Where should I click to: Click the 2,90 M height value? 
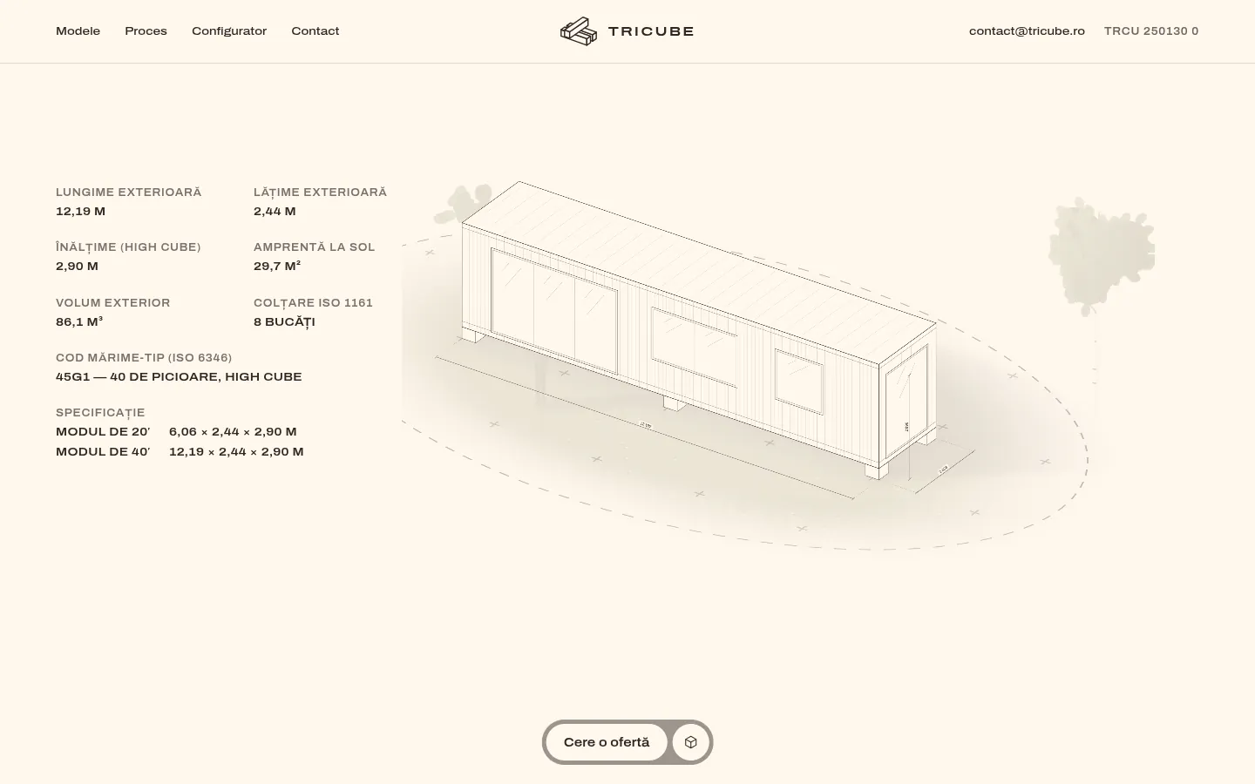[x=77, y=267]
